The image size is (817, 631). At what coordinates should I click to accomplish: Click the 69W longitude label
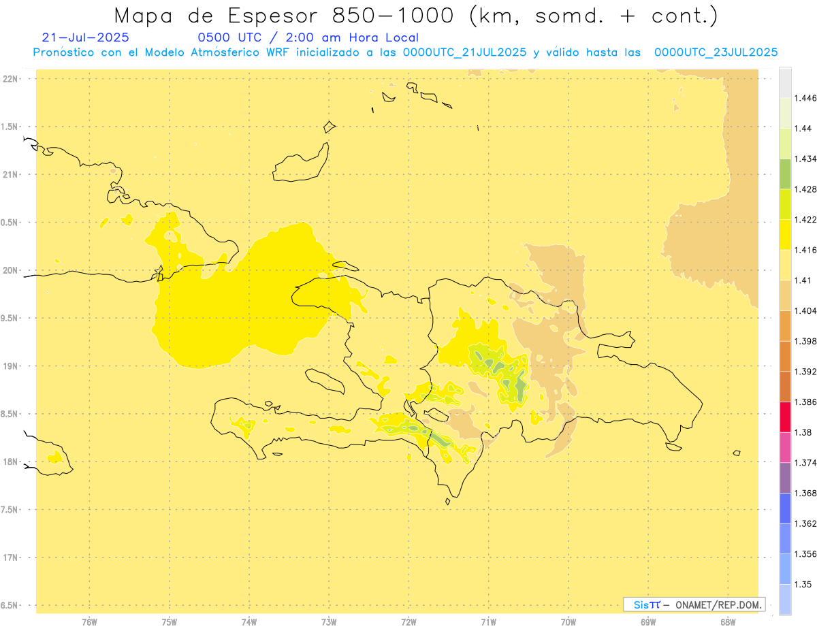click(x=648, y=621)
